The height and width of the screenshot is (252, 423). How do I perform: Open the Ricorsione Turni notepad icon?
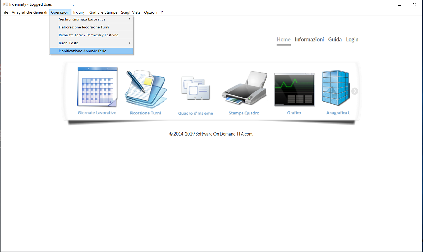point(146,89)
